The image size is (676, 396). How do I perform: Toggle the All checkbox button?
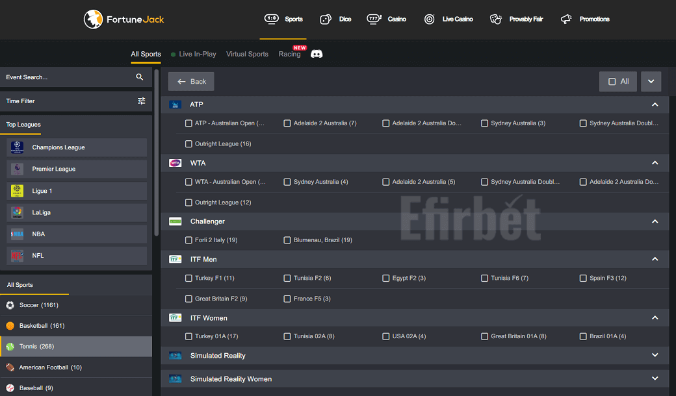pyautogui.click(x=617, y=81)
